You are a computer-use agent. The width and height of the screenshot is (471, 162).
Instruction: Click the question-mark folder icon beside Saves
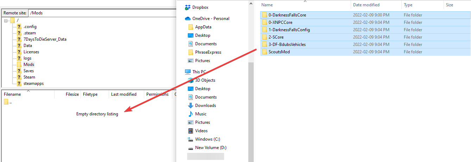pyautogui.click(x=19, y=71)
